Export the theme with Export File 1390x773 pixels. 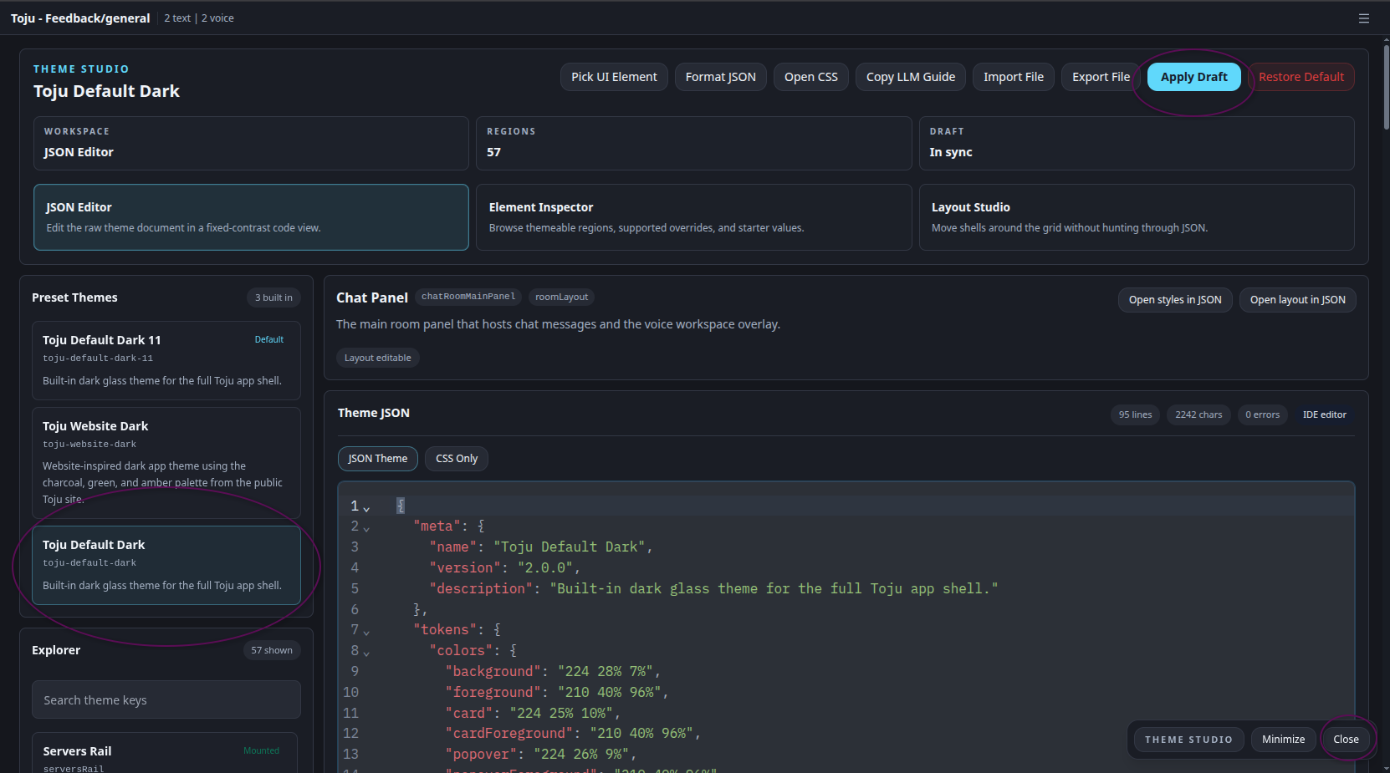(1101, 77)
